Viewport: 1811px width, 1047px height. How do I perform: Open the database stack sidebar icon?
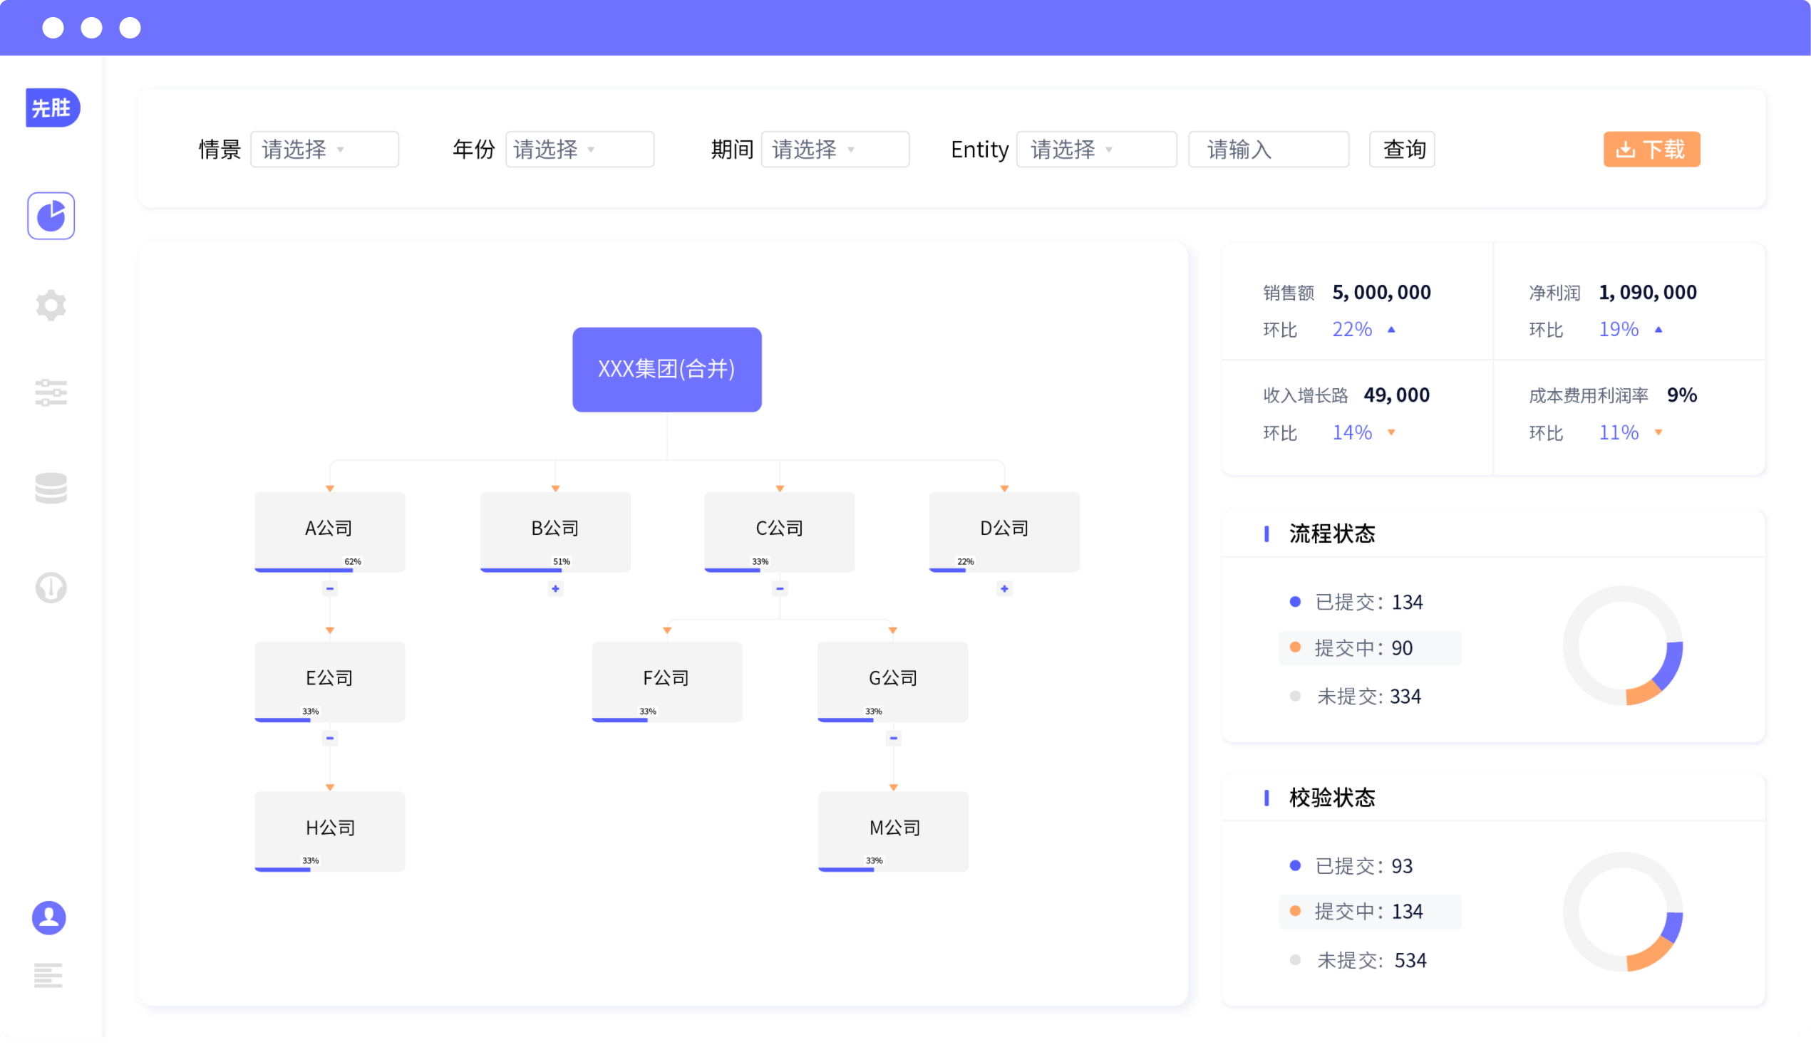point(51,489)
